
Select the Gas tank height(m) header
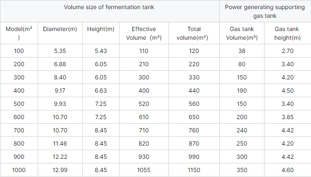tap(287, 33)
